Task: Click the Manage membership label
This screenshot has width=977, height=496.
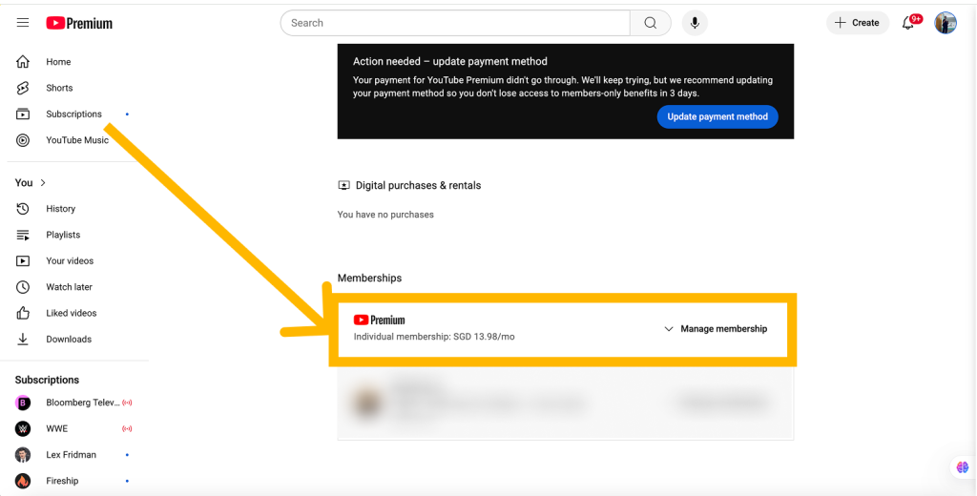Action: click(724, 329)
